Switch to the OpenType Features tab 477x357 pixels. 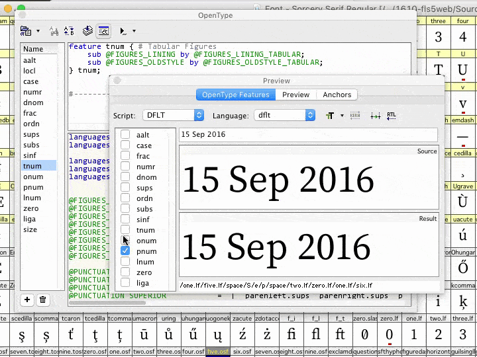236,95
